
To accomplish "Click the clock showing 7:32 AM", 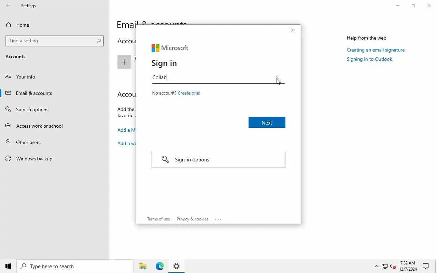I will click(408, 266).
